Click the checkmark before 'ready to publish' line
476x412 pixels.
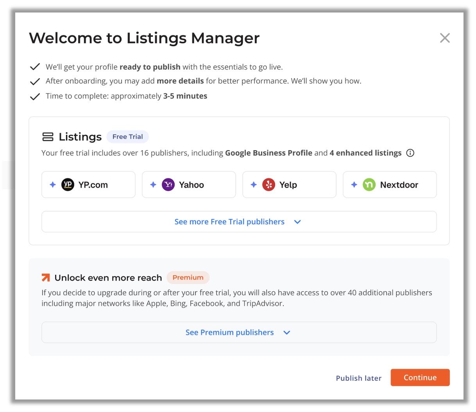35,67
